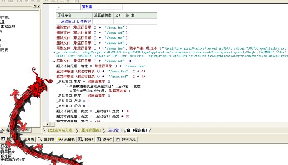Click the empty return-type cell of __启动窗口_创建完毕
This screenshot has height=165, width=288.
(103, 21)
